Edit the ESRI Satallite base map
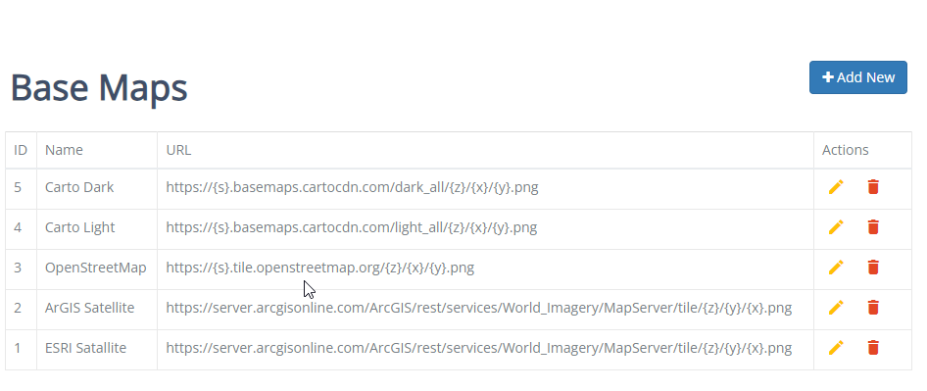Viewport: 927px width, 391px height. tap(835, 348)
